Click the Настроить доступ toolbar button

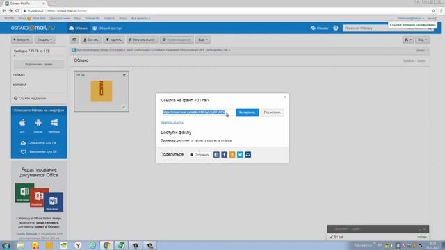pos(177,40)
